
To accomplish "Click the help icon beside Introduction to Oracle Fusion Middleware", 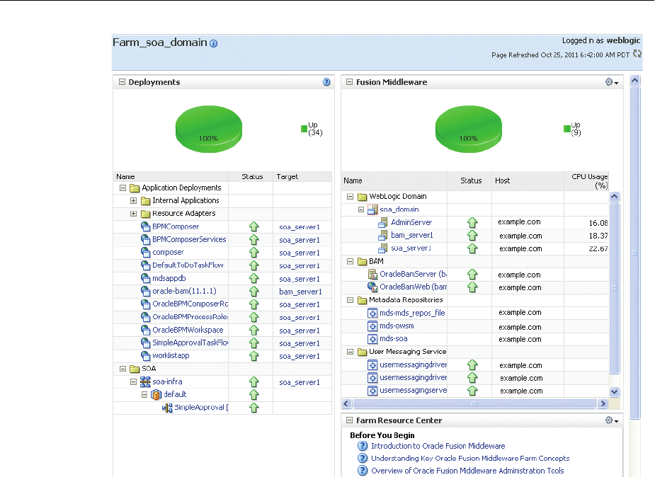I will tap(363, 446).
